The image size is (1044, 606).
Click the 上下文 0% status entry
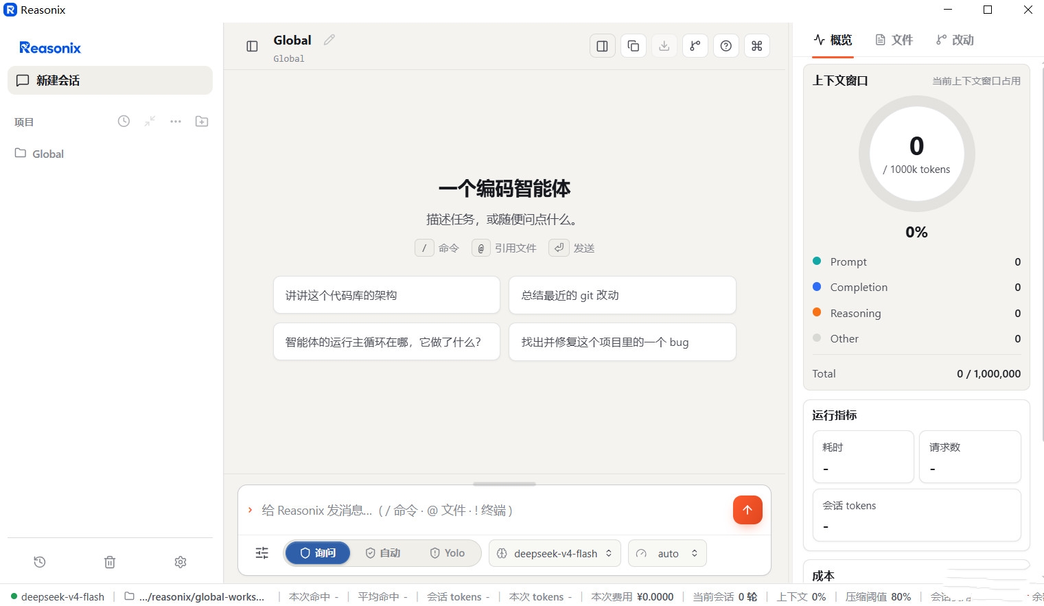point(801,596)
